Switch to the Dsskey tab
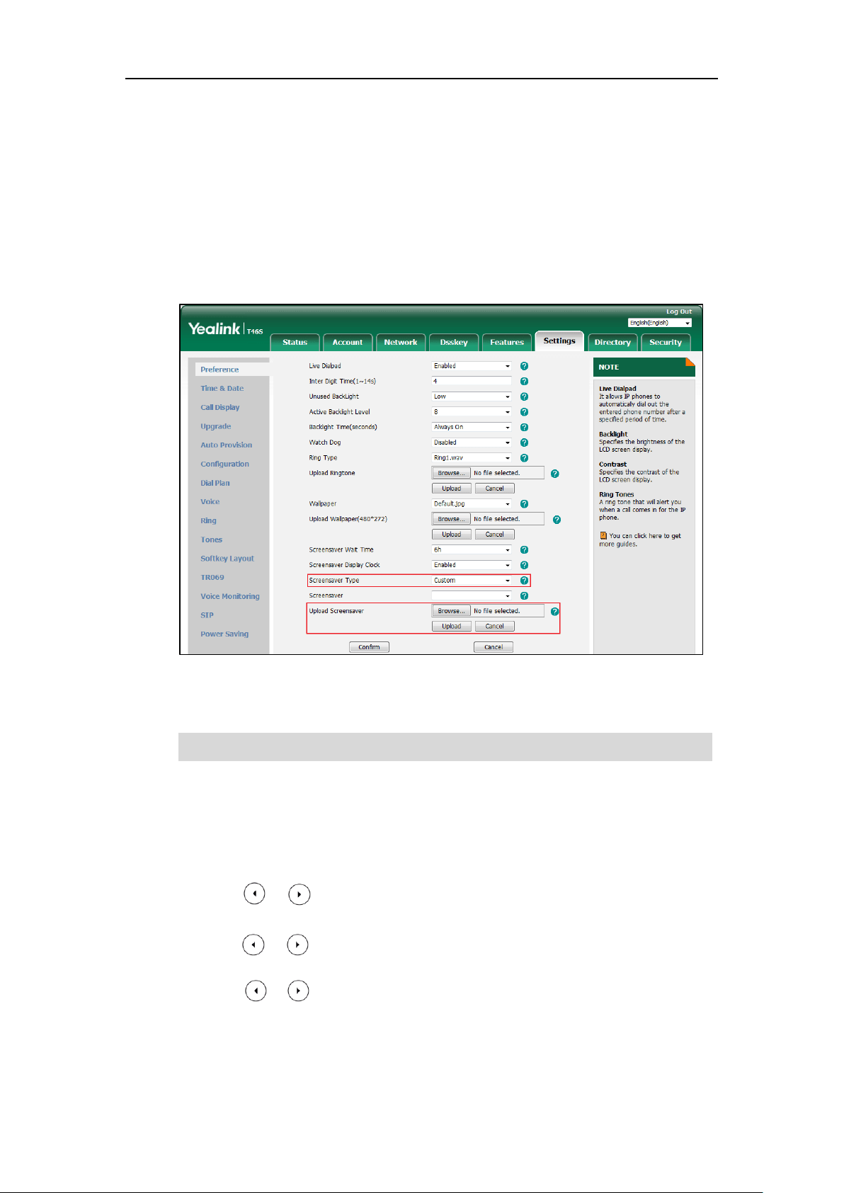 coord(454,342)
